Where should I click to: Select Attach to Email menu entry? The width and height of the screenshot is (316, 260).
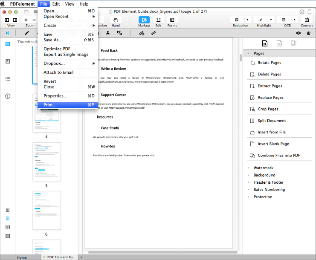coord(68,72)
